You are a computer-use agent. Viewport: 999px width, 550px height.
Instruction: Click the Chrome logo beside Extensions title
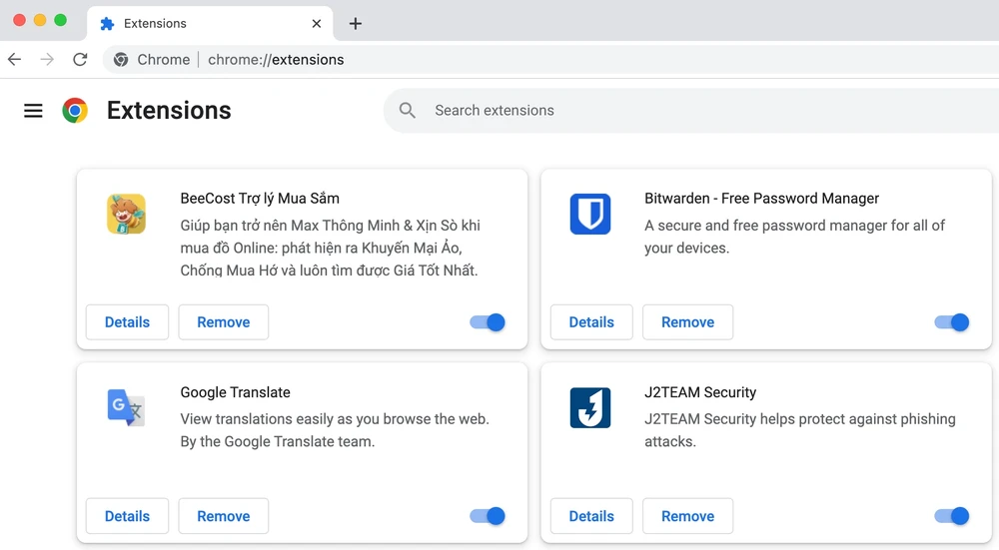coord(75,111)
